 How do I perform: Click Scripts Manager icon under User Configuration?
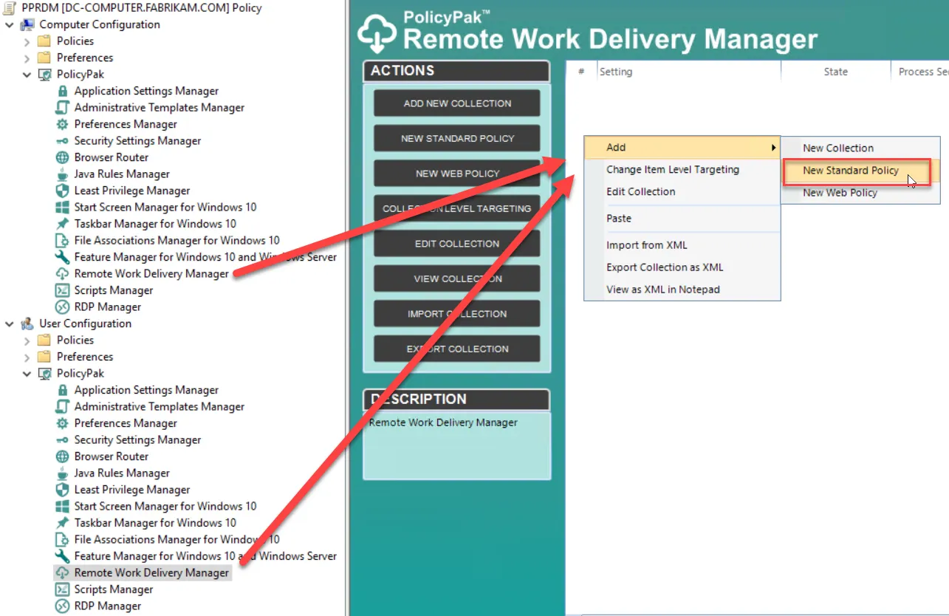point(63,589)
